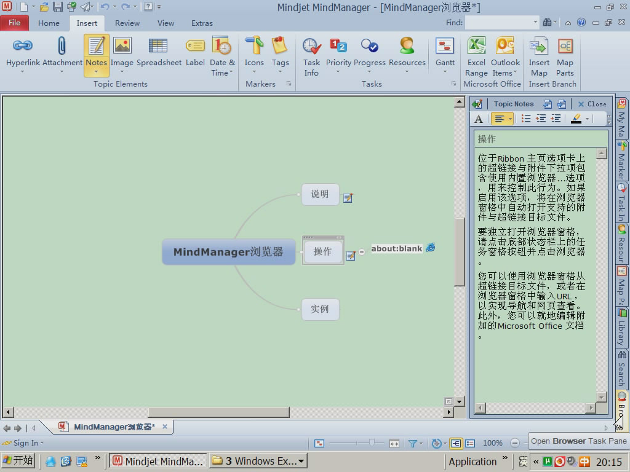Click the Insert Map button

tap(539, 56)
